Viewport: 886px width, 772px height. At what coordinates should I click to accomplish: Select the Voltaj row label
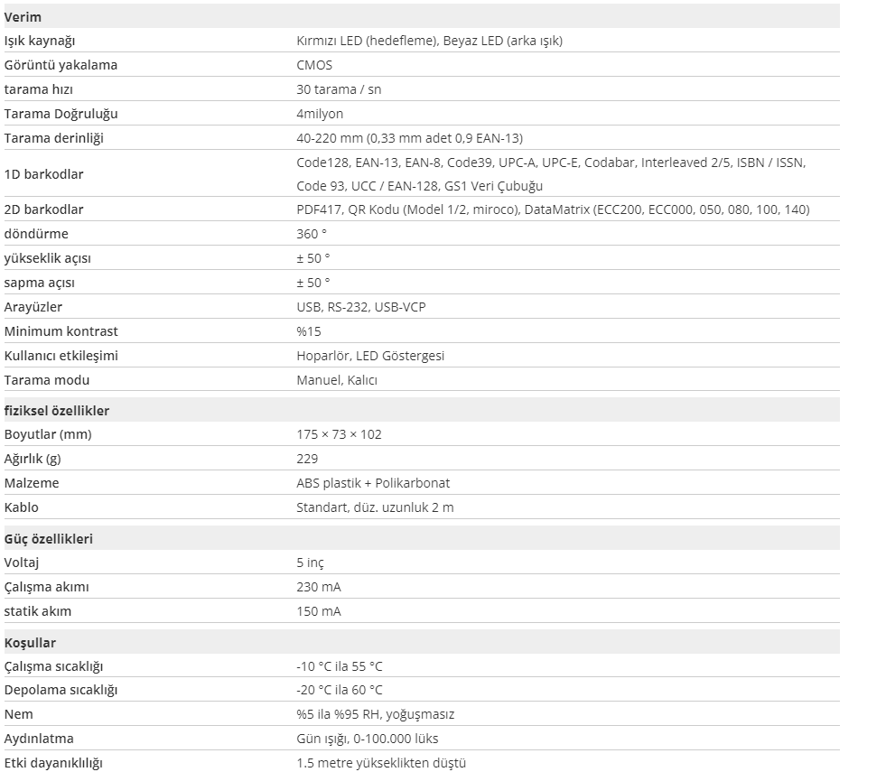22,563
